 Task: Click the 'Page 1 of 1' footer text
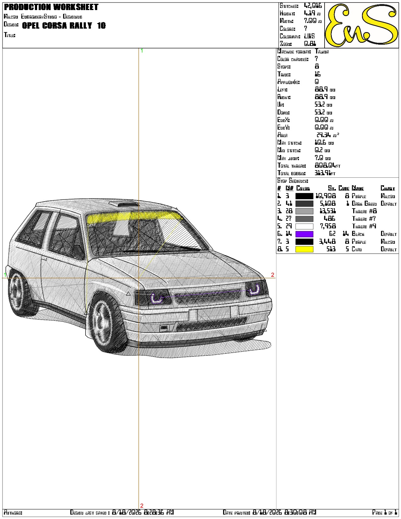point(384,512)
